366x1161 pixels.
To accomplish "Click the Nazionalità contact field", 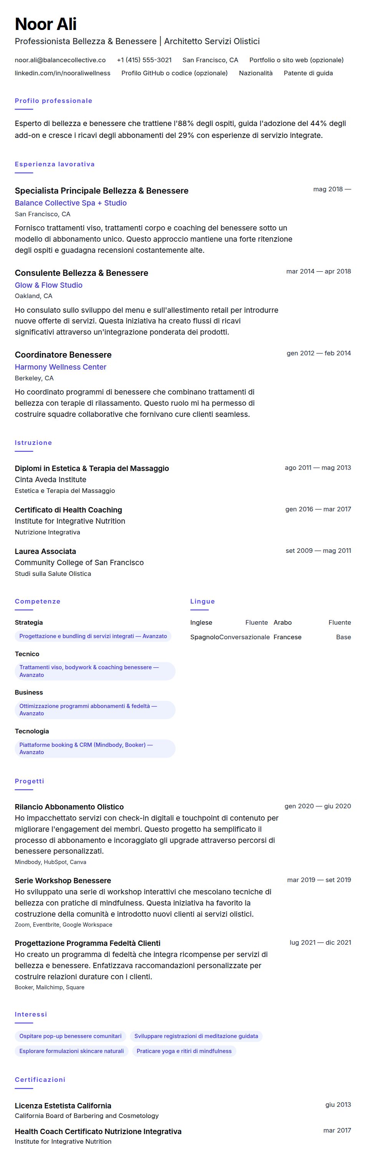I will point(255,73).
